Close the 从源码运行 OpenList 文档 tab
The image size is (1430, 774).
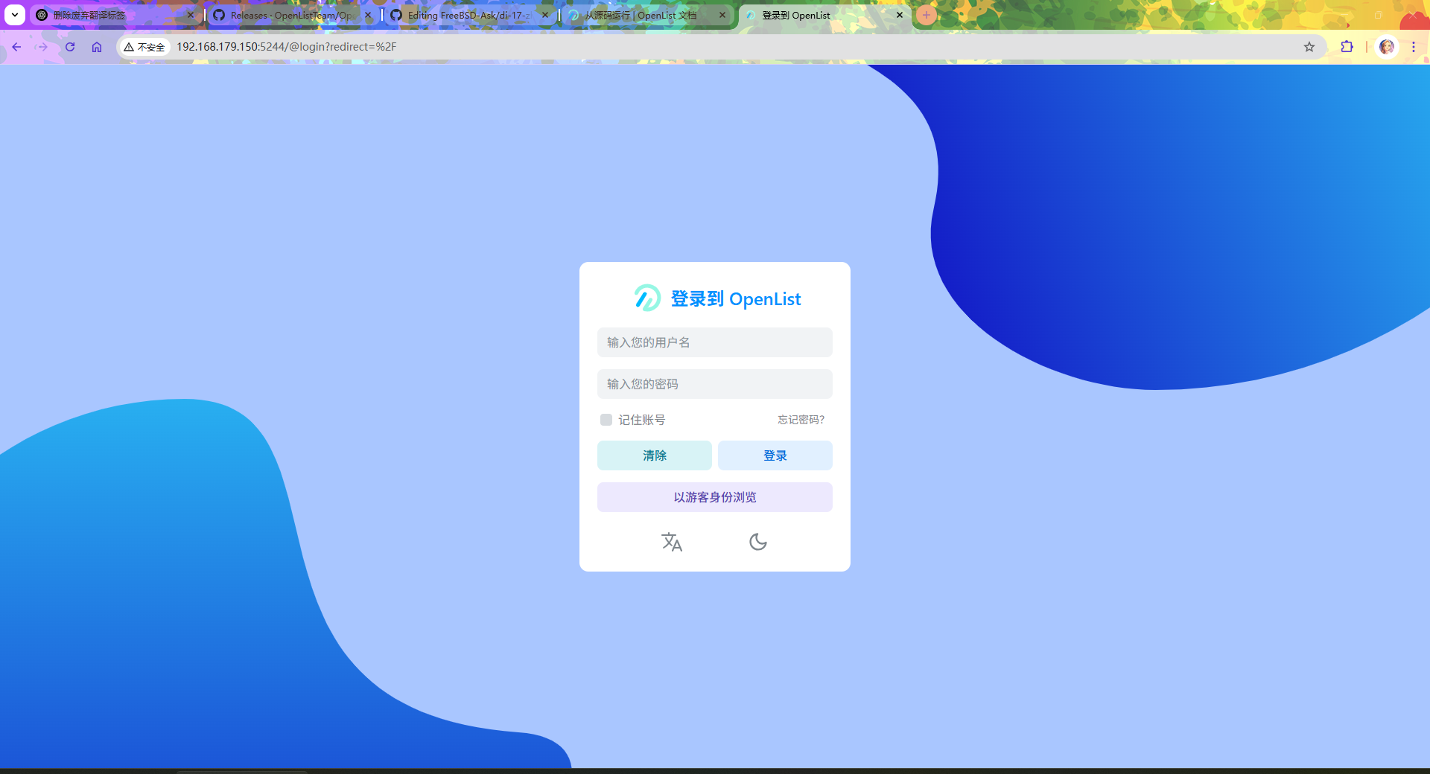(x=722, y=15)
